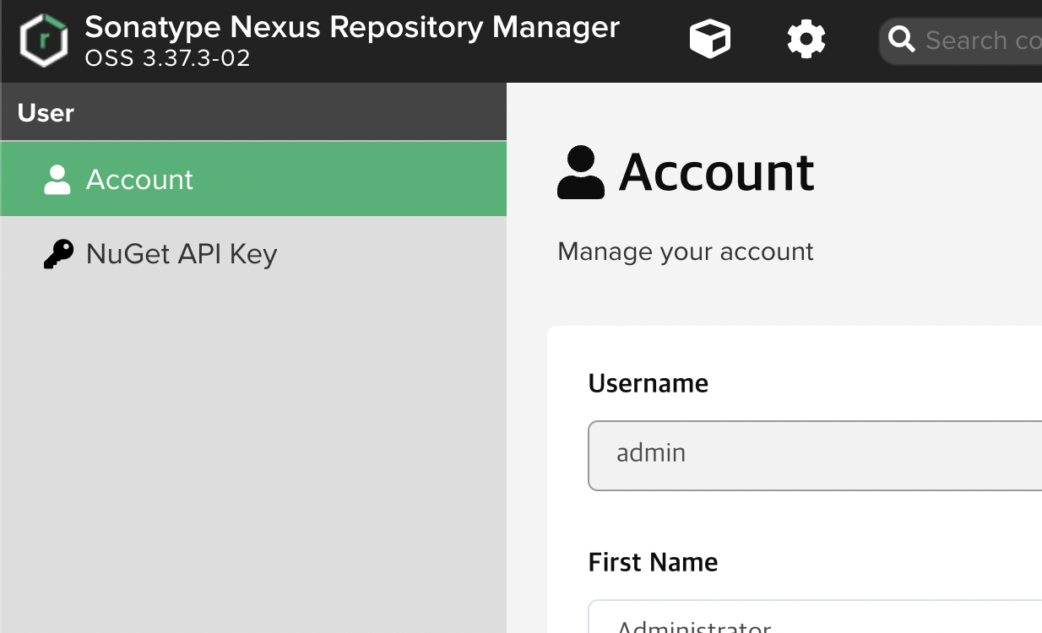Open Server administration gear icon
The height and width of the screenshot is (633, 1042).
click(x=806, y=40)
